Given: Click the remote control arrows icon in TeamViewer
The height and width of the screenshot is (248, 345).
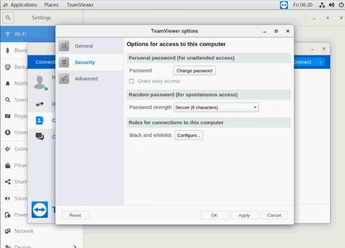Looking at the screenshot, I should pyautogui.click(x=39, y=104).
